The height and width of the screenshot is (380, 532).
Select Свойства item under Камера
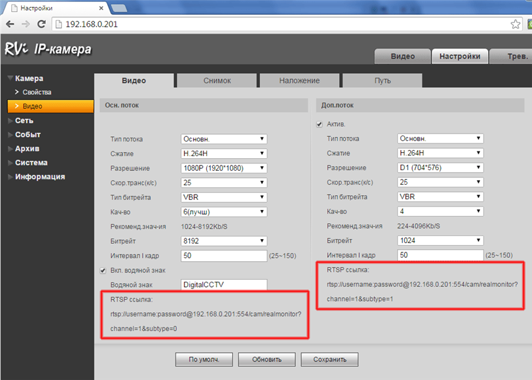pos(37,92)
